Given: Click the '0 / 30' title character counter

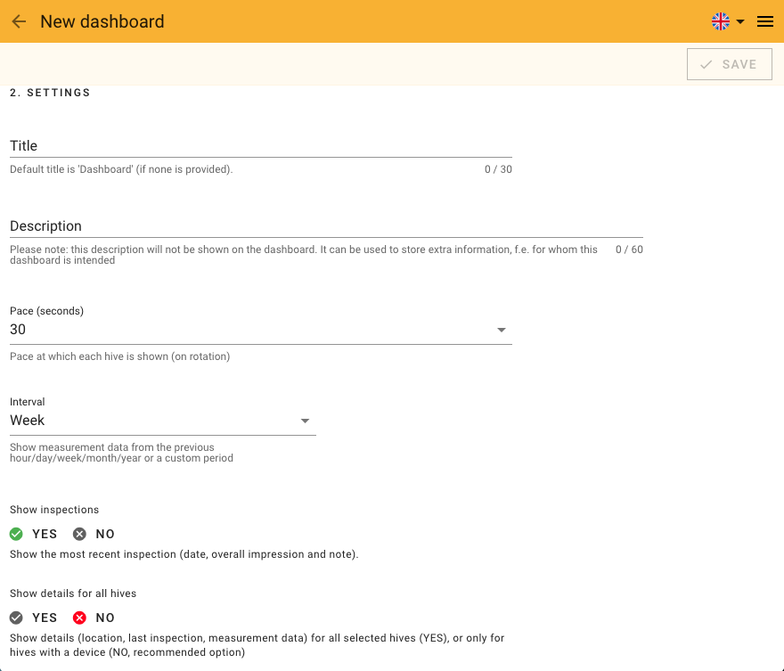Looking at the screenshot, I should (x=498, y=169).
